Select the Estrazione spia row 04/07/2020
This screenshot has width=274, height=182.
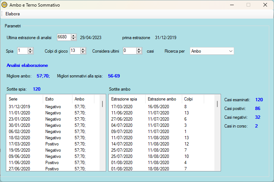click(x=162, y=125)
